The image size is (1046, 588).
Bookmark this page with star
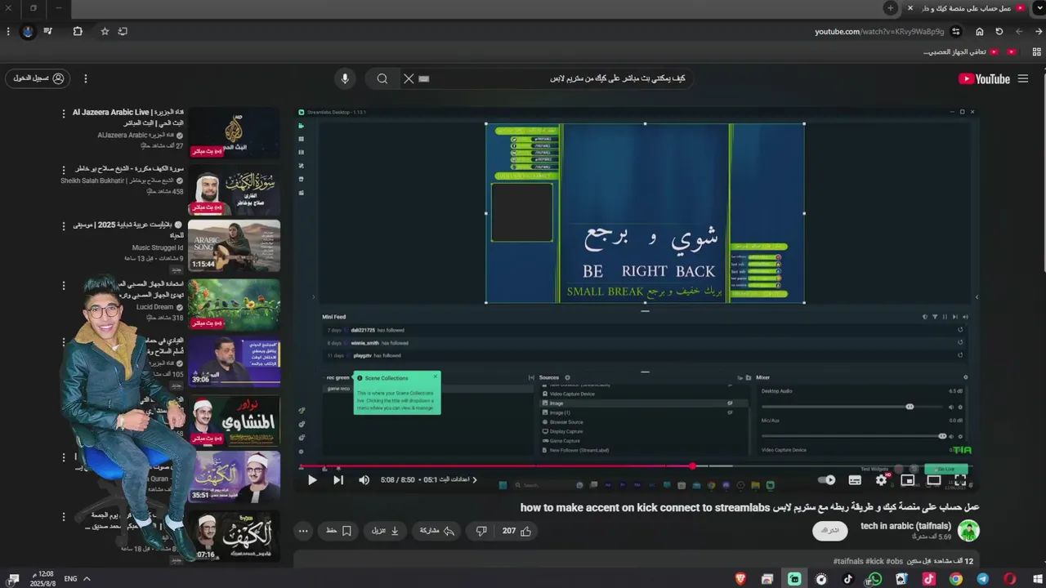point(105,32)
